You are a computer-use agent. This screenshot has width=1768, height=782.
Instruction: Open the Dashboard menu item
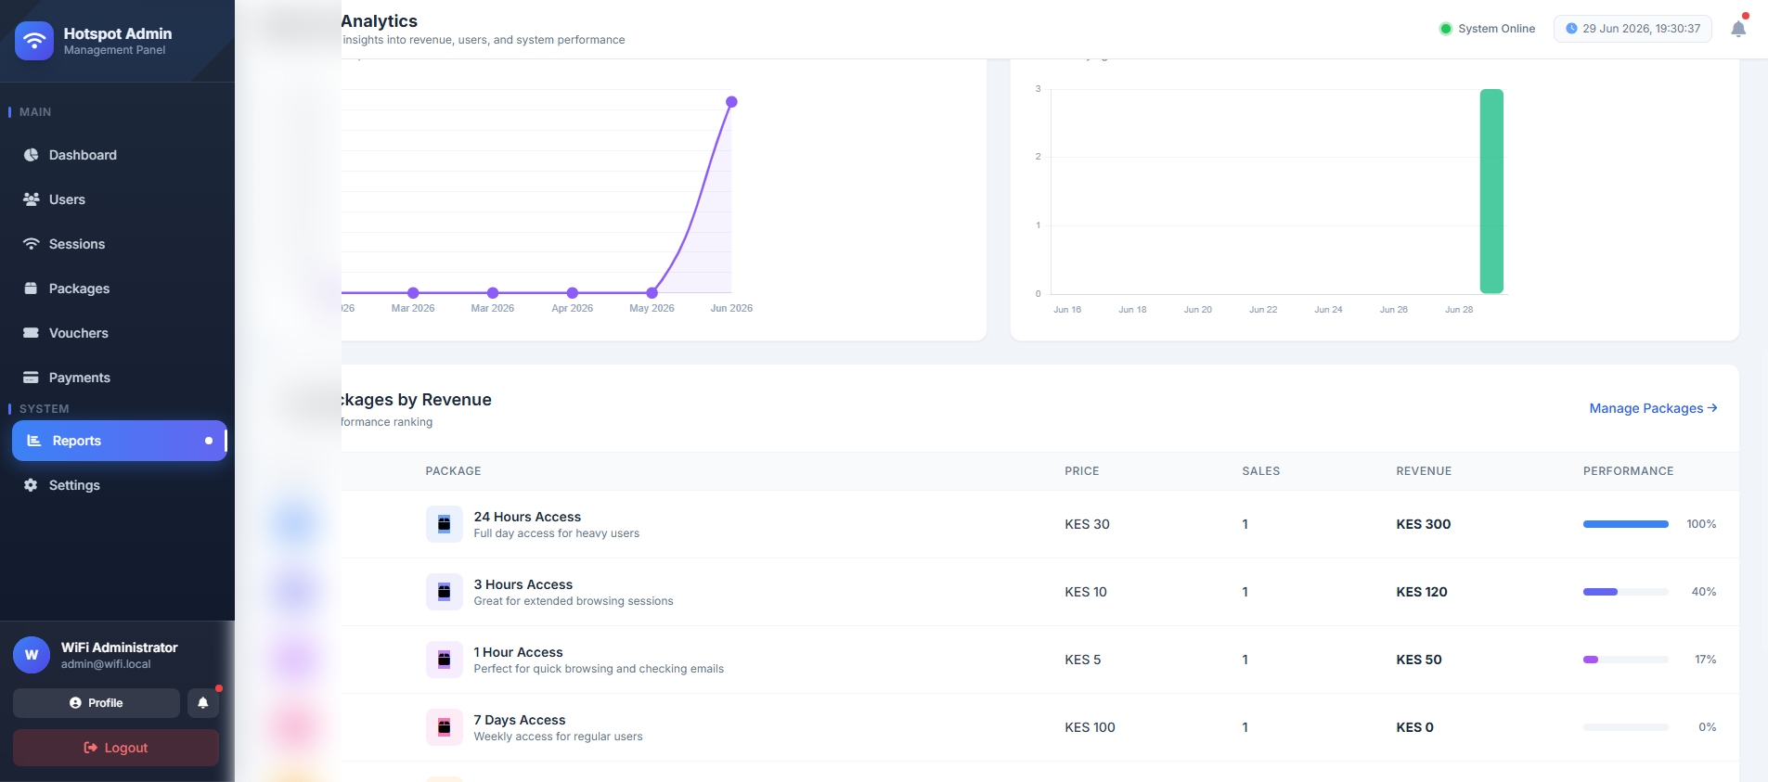point(119,155)
